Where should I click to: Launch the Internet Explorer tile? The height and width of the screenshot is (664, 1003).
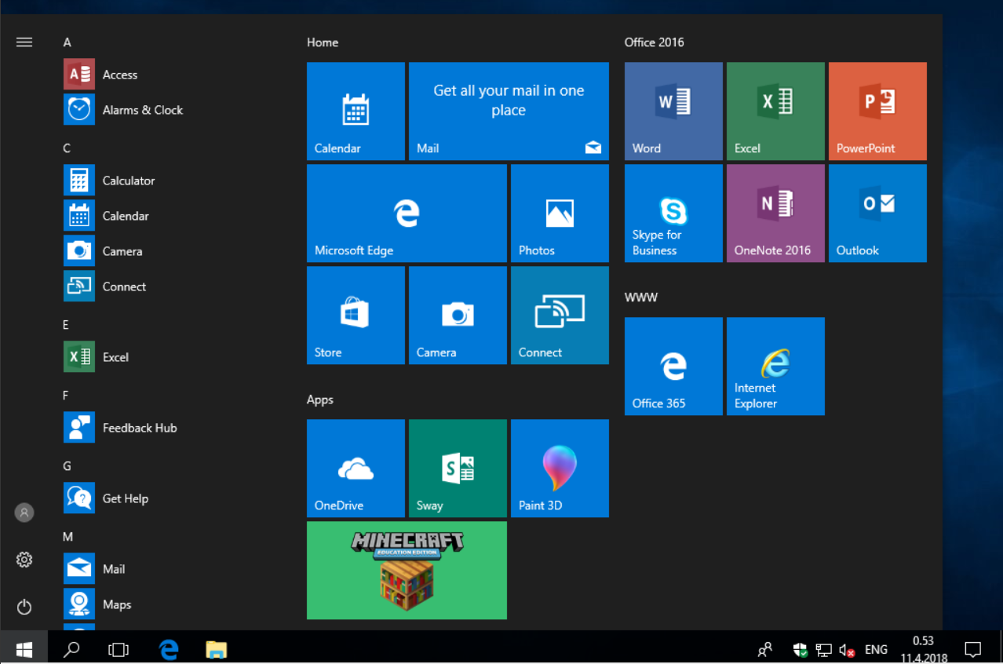775,367
